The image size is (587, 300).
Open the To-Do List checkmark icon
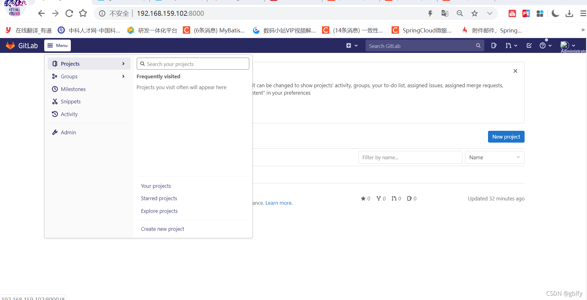pyautogui.click(x=529, y=45)
